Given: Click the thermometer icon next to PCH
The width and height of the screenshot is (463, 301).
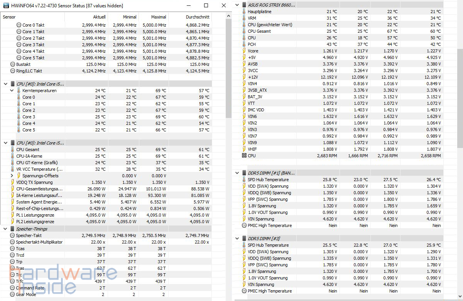Looking at the screenshot, I should click(x=244, y=44).
